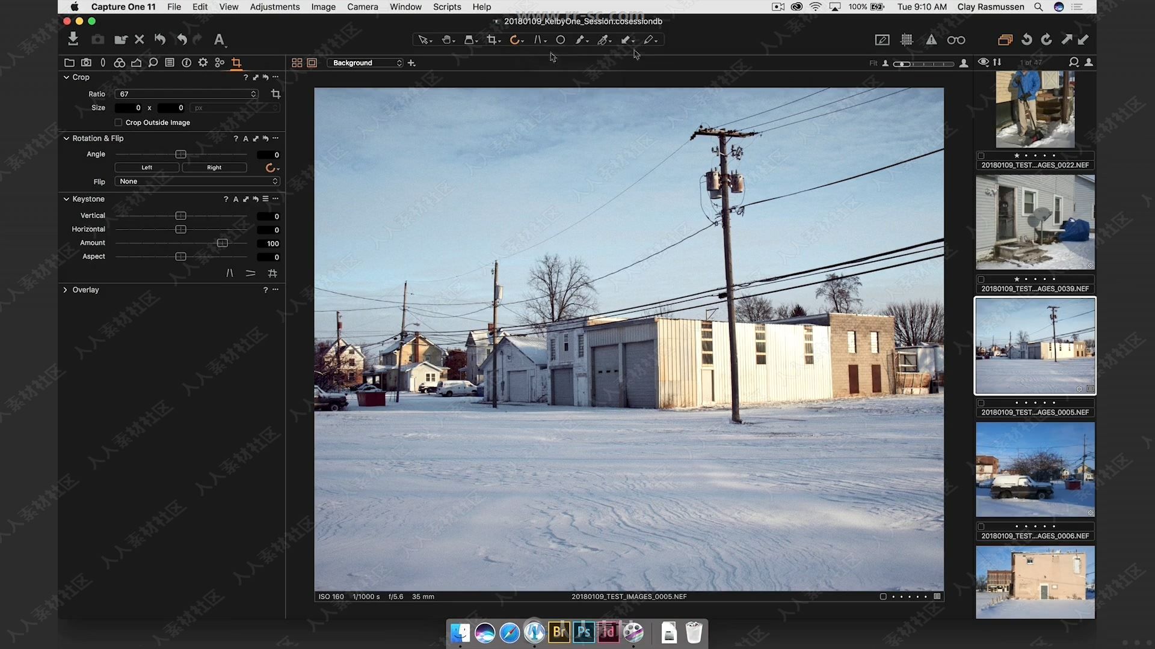Click the Keystone correction icon
1155x649 pixels.
click(537, 40)
